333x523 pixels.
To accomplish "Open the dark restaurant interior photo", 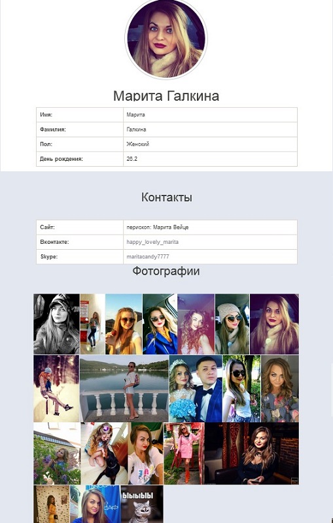I will point(252,454).
